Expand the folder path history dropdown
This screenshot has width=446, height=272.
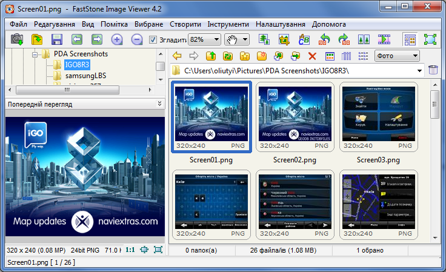tap(419, 70)
